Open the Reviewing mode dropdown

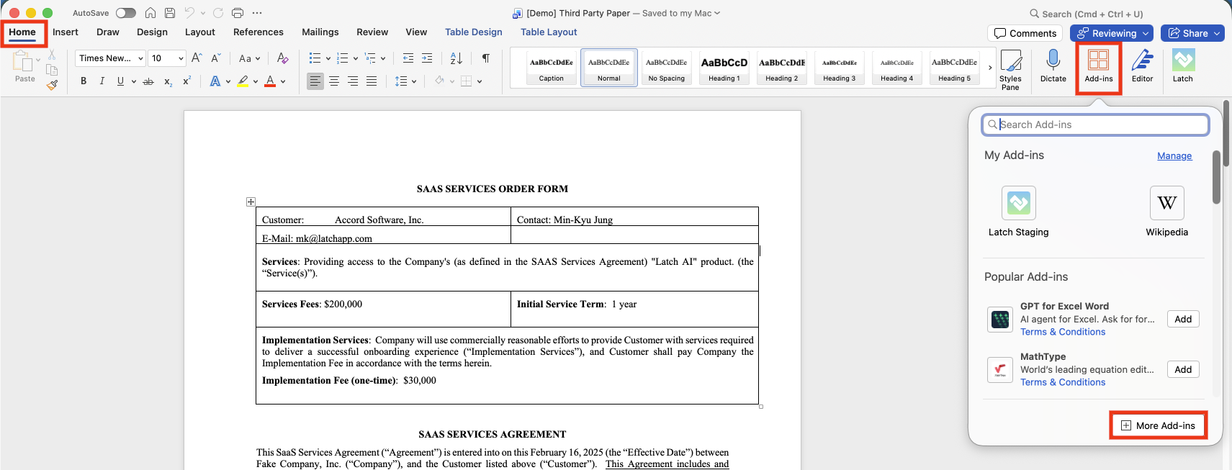click(1112, 33)
